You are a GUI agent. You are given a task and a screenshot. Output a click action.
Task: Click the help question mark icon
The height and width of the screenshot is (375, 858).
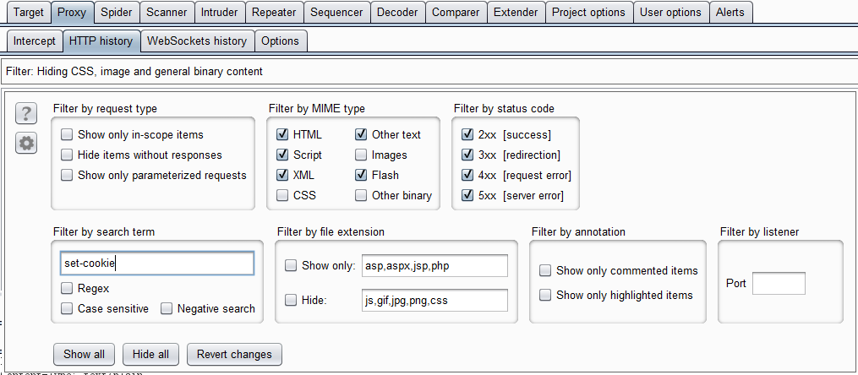pos(27,114)
